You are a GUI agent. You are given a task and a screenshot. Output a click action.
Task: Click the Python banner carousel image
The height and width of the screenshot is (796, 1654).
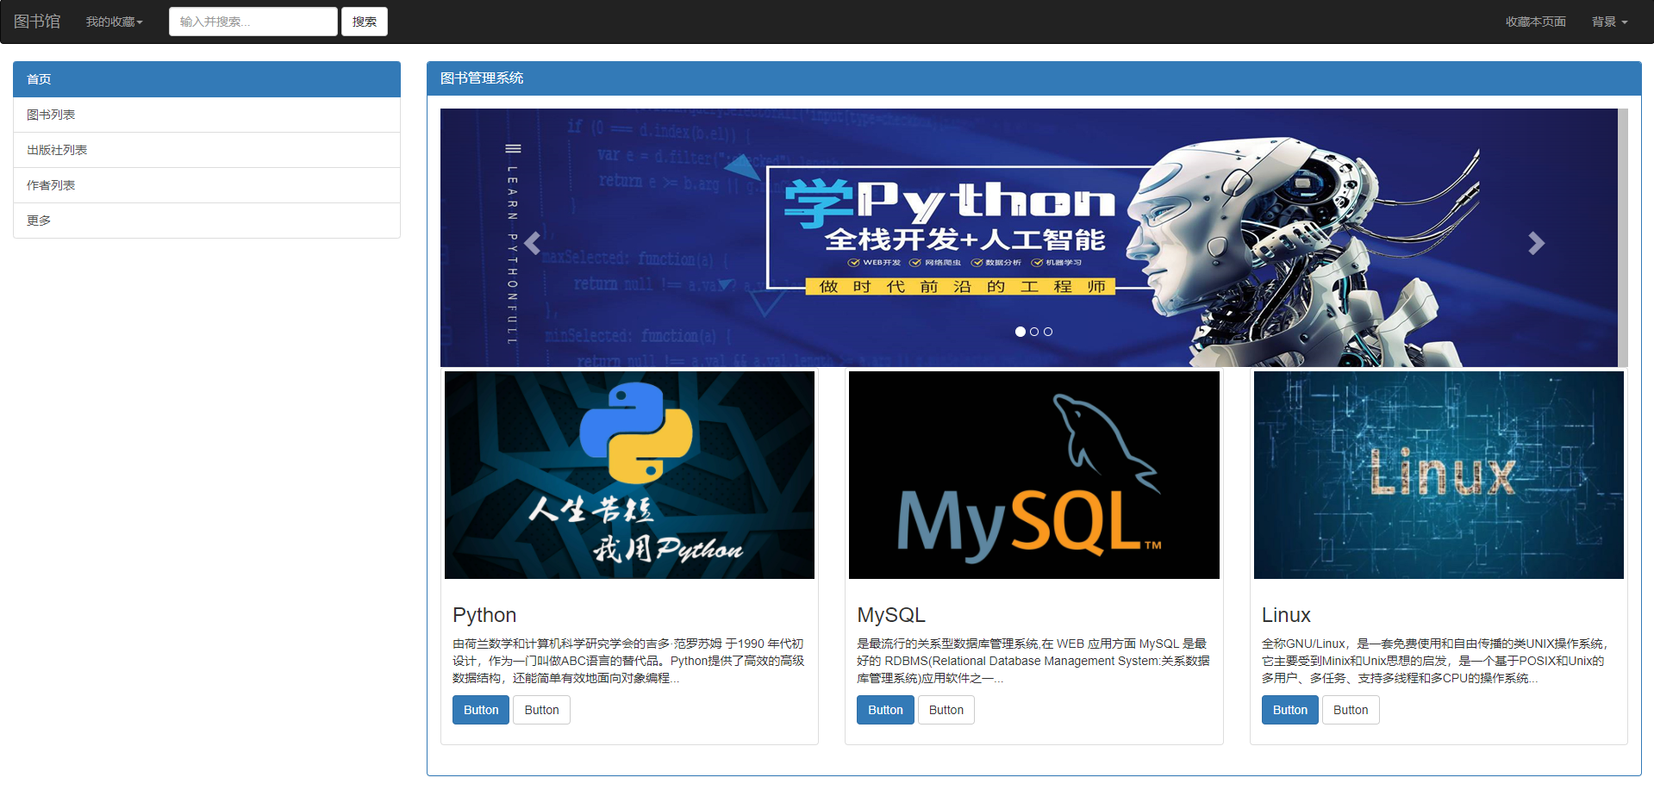1028,238
